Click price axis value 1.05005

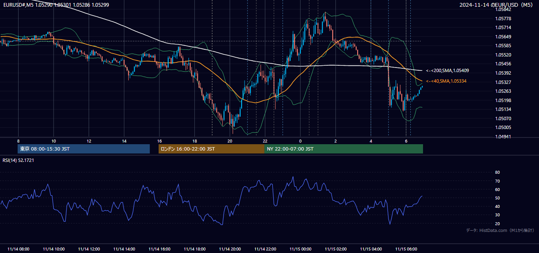coord(503,127)
